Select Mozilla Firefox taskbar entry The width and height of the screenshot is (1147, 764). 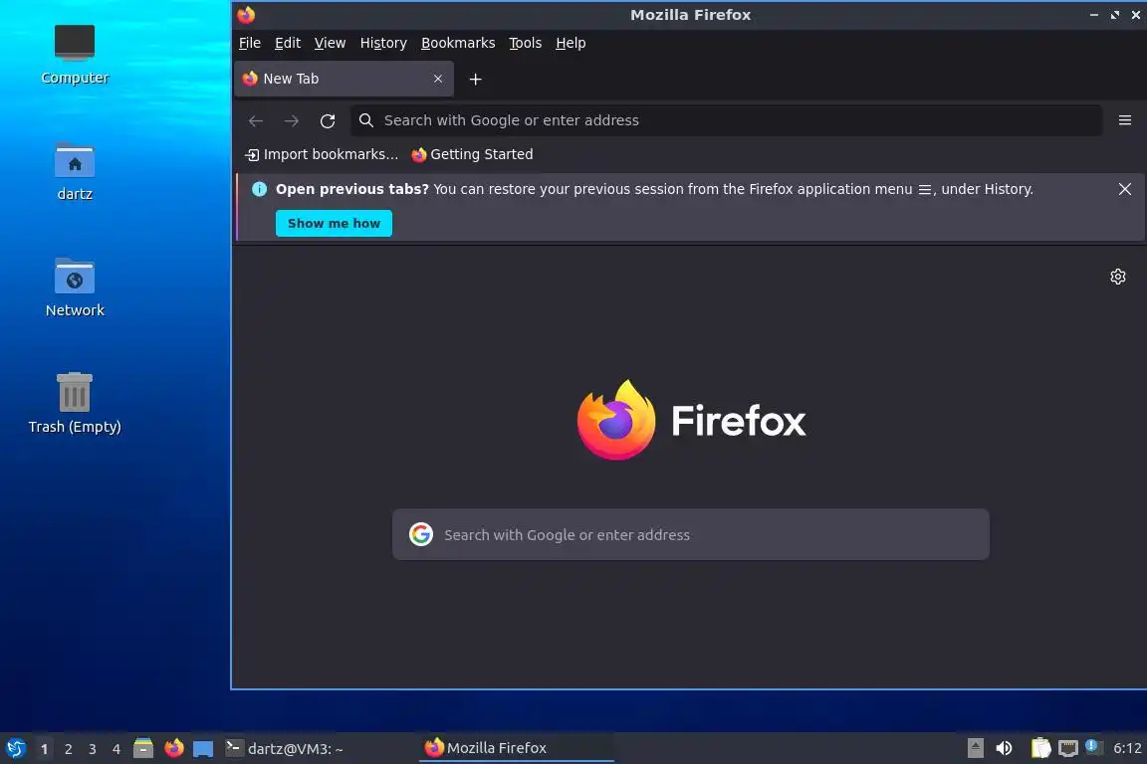517,748
